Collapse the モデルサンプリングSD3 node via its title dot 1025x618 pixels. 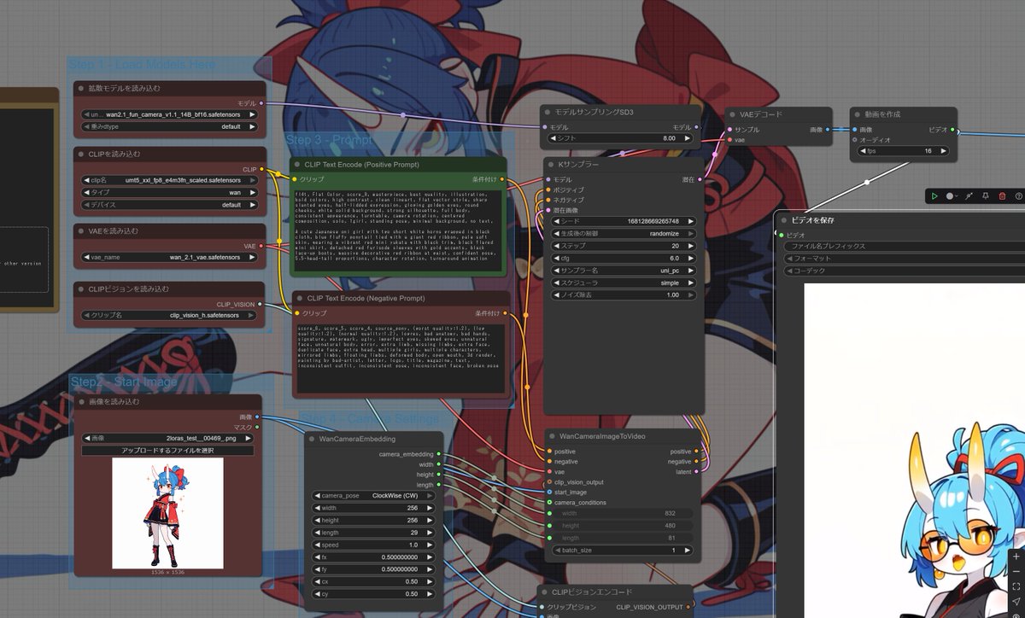548,112
